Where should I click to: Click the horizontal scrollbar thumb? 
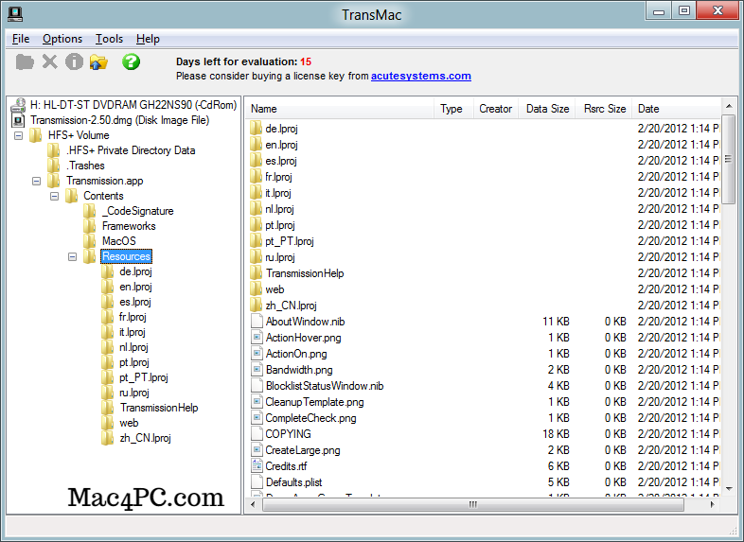click(x=473, y=504)
